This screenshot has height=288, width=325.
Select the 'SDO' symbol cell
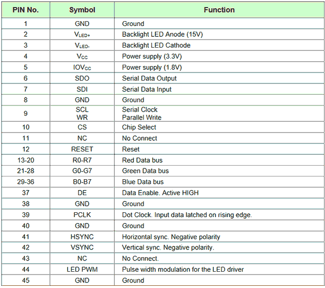click(82, 78)
